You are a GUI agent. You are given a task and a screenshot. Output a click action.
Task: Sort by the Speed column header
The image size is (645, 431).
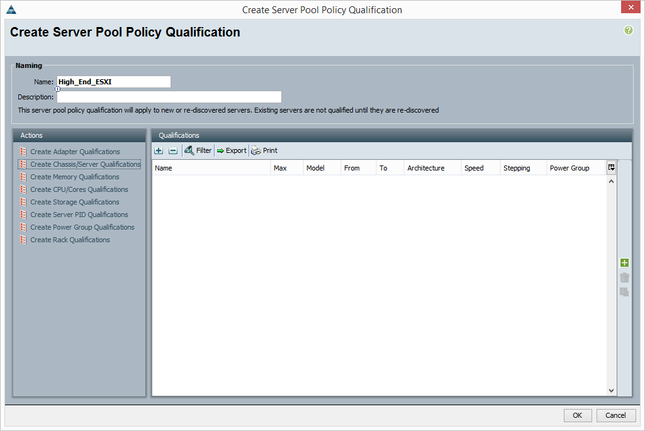[481, 168]
